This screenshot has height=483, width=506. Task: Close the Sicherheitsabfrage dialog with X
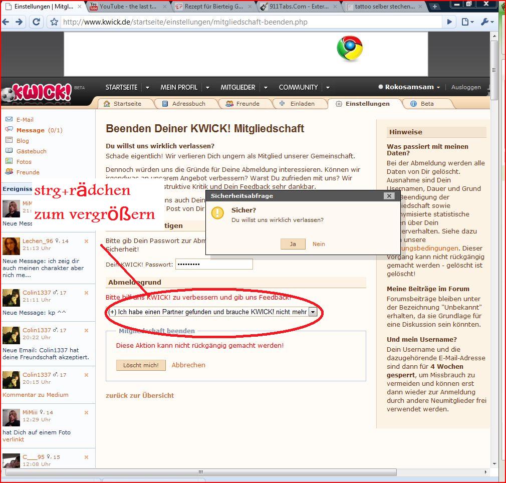pyautogui.click(x=389, y=196)
